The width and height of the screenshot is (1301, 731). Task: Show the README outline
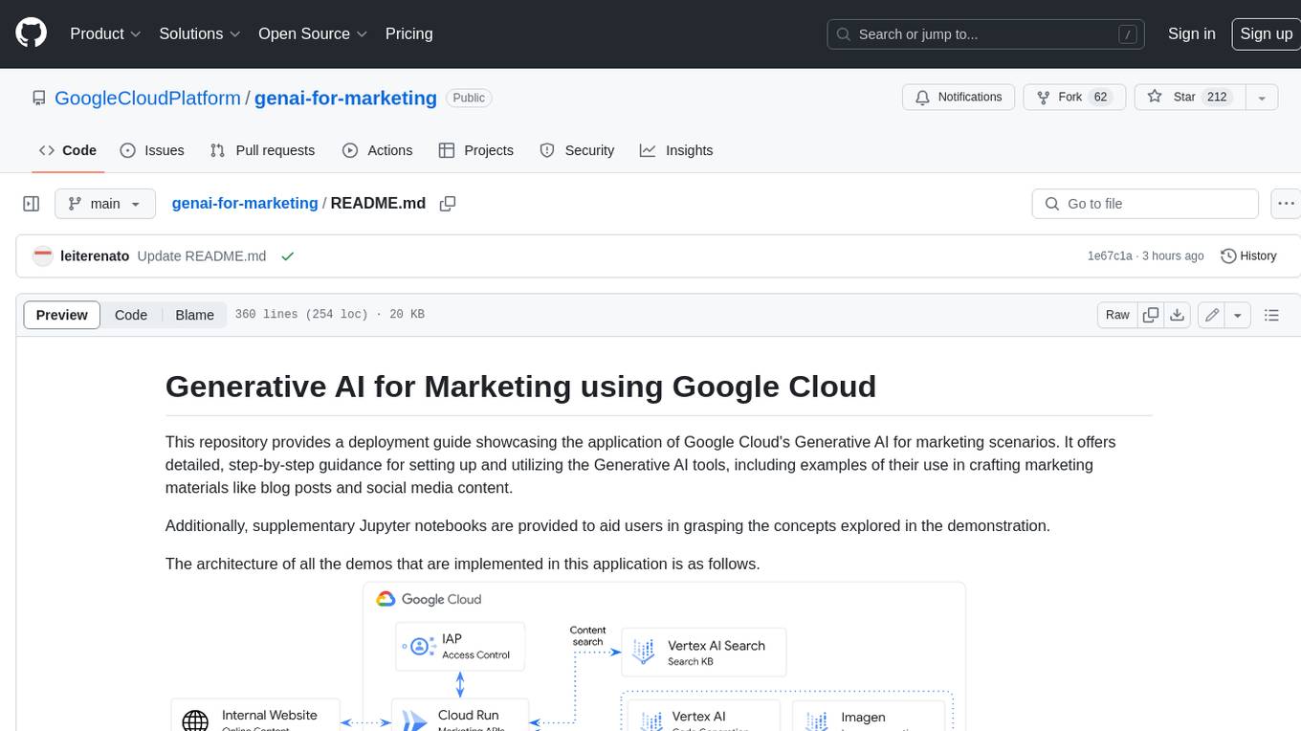(1271, 315)
